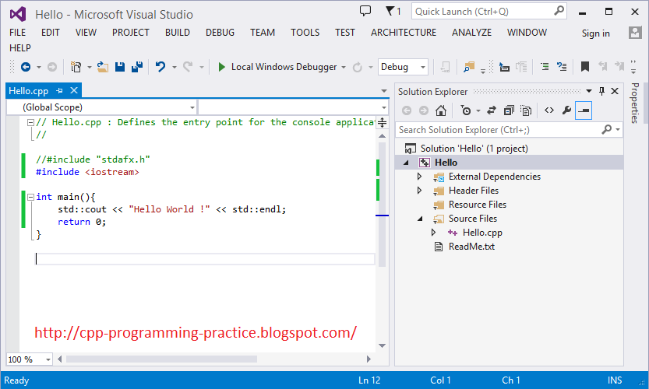Open the BUILD menu
The image size is (649, 389).
pos(178,33)
